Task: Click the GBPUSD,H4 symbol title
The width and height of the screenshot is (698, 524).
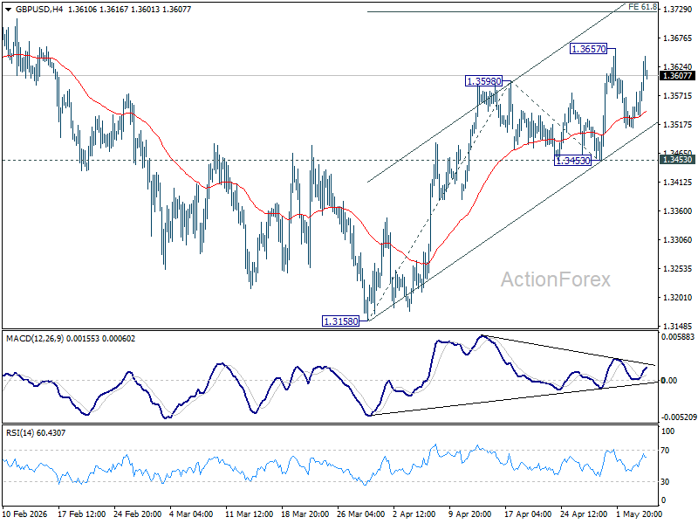Action: click(39, 10)
